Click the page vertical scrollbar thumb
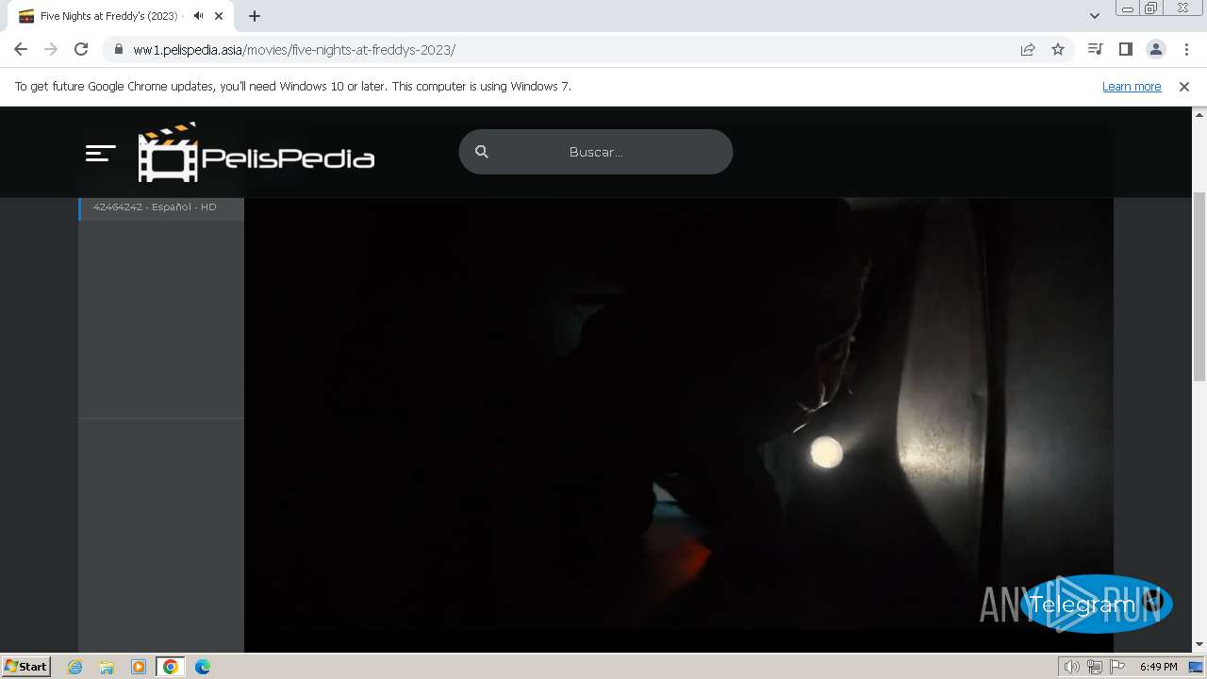The height and width of the screenshot is (679, 1207). 1199,286
